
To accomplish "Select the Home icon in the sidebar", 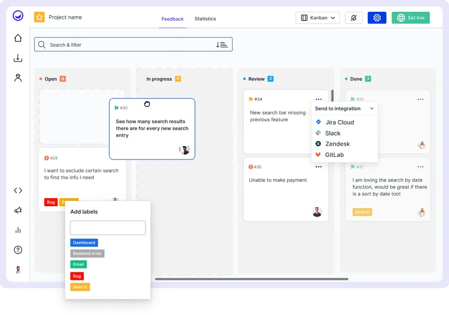I will point(18,37).
